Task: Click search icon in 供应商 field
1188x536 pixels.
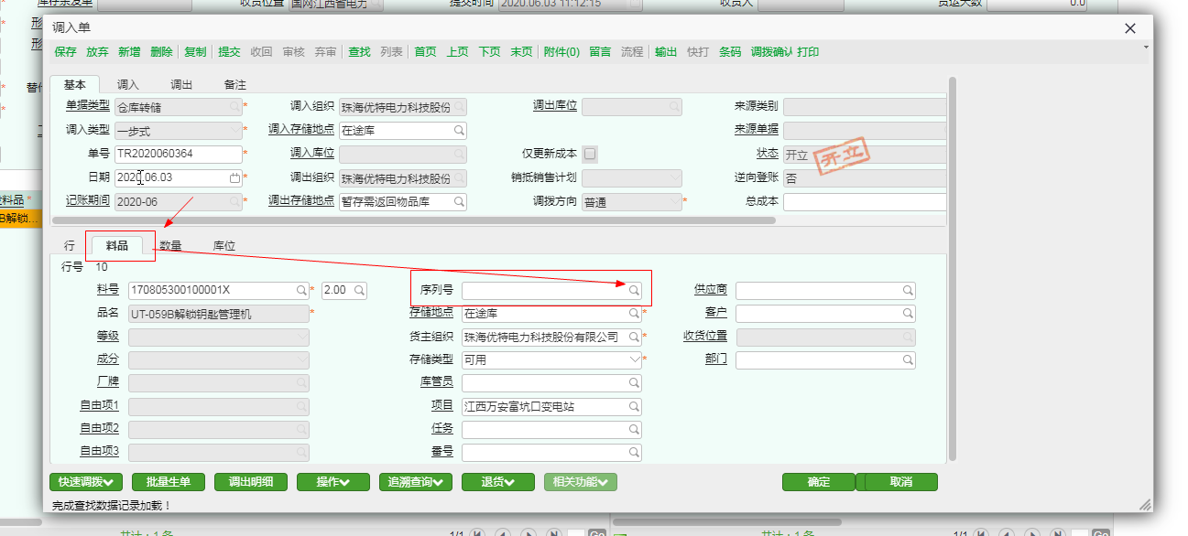Action: [x=908, y=290]
